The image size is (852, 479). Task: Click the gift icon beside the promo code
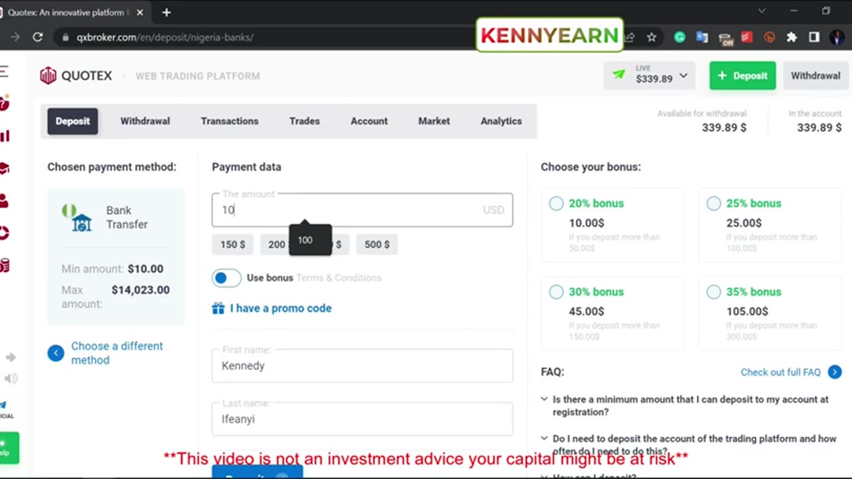[x=218, y=308]
